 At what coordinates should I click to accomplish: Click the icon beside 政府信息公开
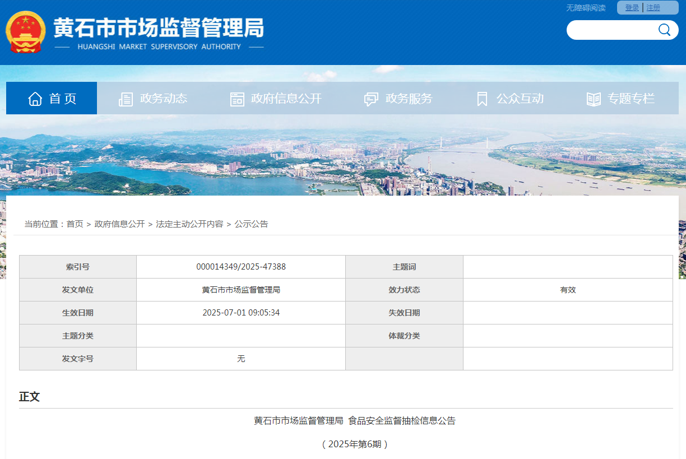click(237, 99)
